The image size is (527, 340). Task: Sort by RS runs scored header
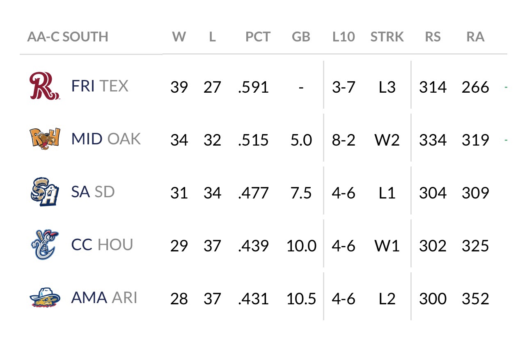click(433, 37)
